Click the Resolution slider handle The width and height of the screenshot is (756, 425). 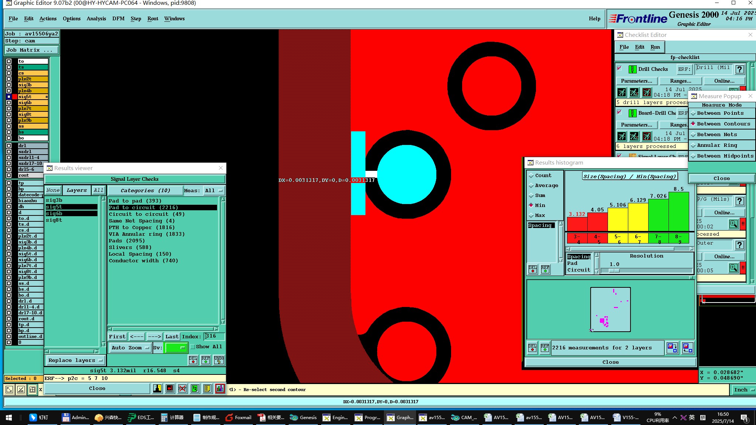[x=614, y=271]
